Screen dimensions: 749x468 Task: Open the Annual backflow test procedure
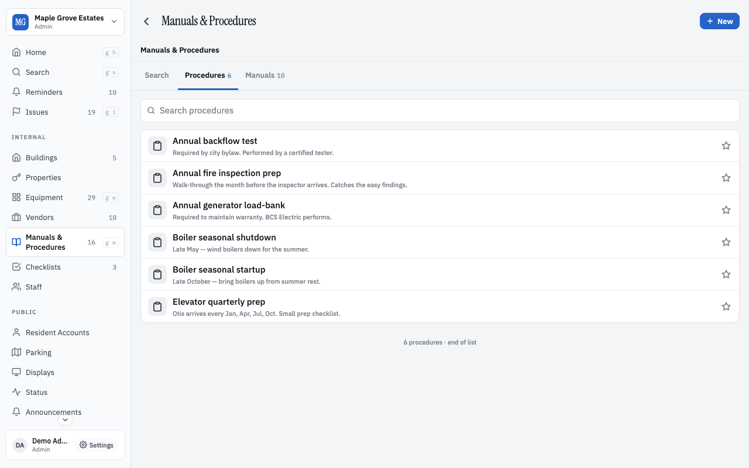click(x=440, y=146)
